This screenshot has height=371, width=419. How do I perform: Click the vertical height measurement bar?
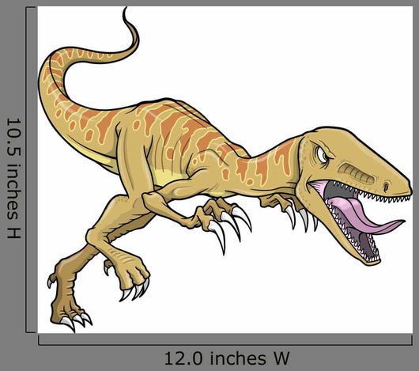pos(31,170)
